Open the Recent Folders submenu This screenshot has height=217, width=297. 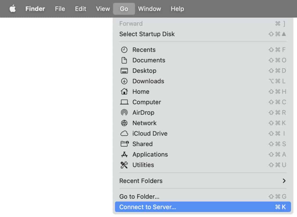[x=203, y=181]
